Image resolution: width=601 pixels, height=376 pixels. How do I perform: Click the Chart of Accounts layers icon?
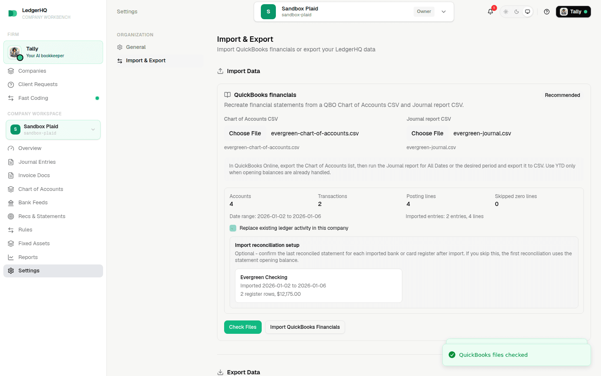click(11, 189)
